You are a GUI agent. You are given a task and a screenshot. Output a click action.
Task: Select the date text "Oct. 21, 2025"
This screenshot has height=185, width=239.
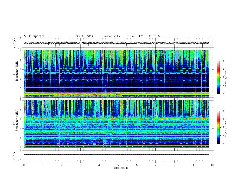click(84, 36)
